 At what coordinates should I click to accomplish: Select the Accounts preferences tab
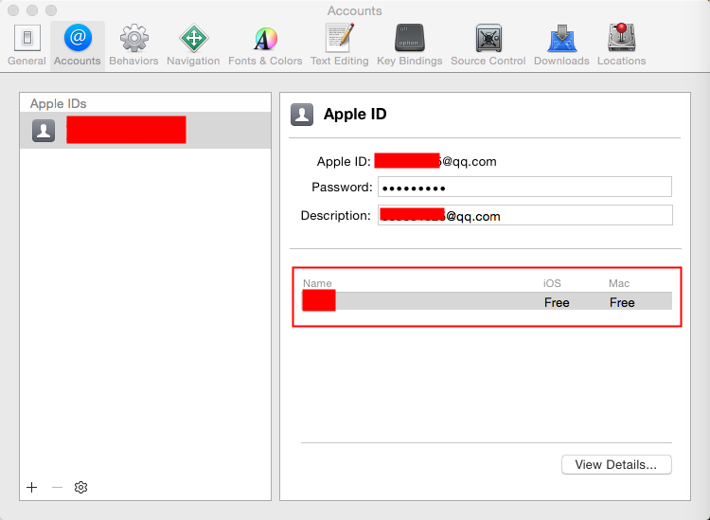point(78,45)
